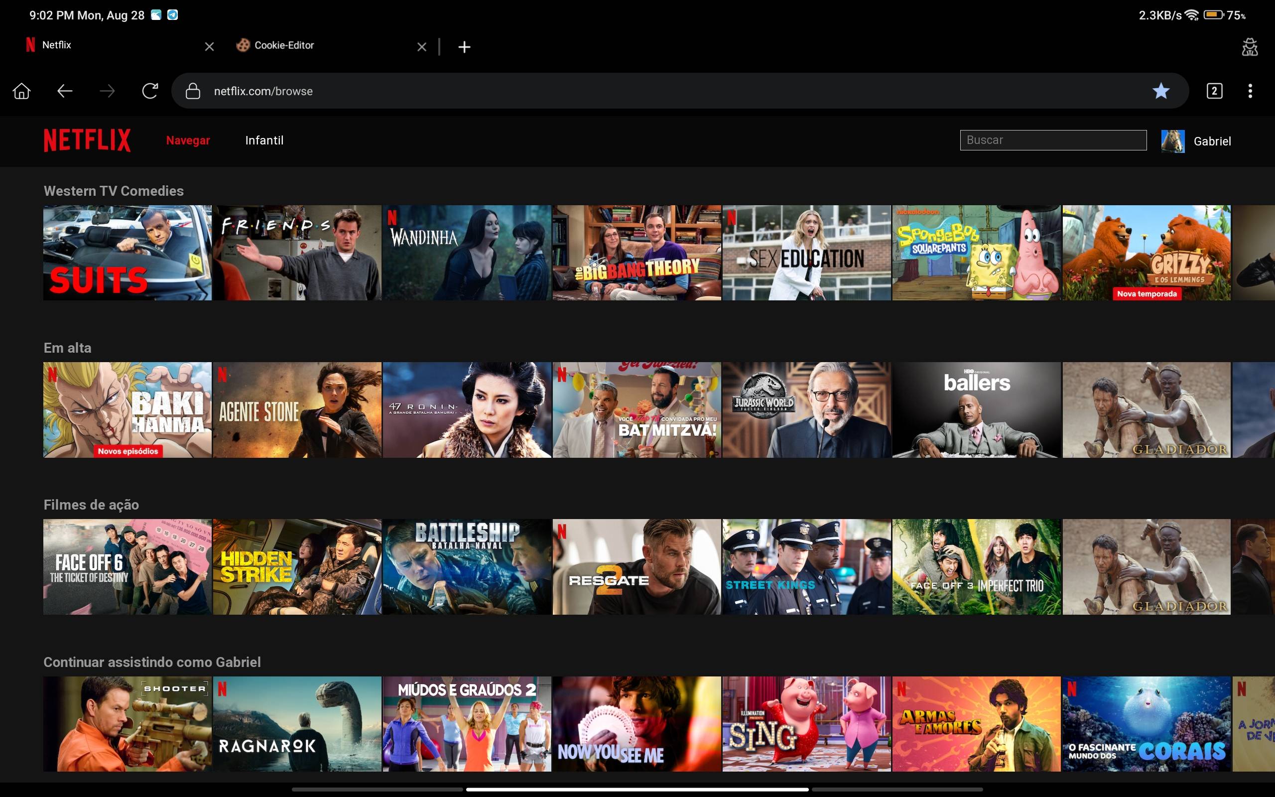This screenshot has height=797, width=1275.
Task: Click the Western TV Comedies row title
Action: [x=114, y=191]
